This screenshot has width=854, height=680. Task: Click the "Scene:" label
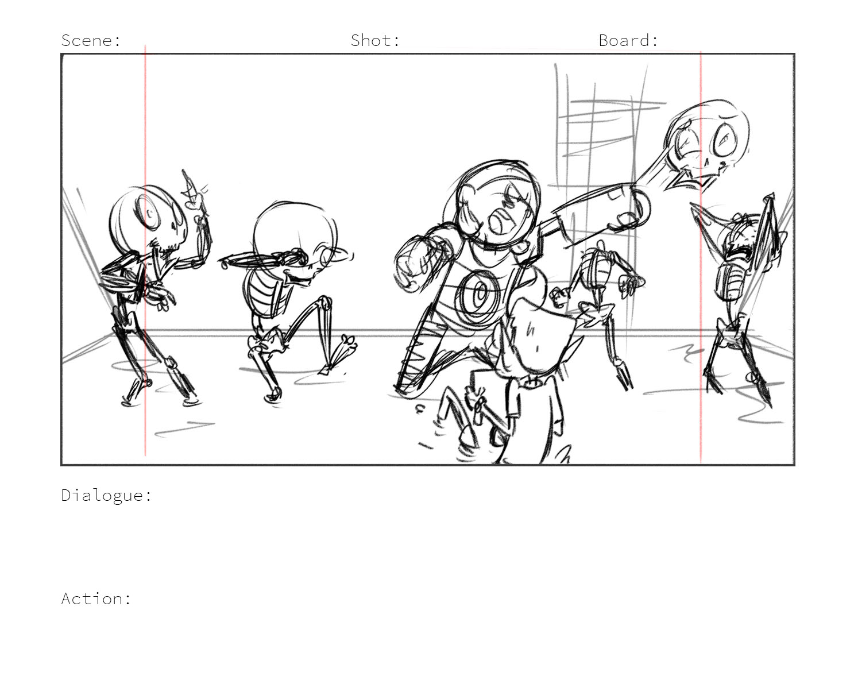(91, 40)
